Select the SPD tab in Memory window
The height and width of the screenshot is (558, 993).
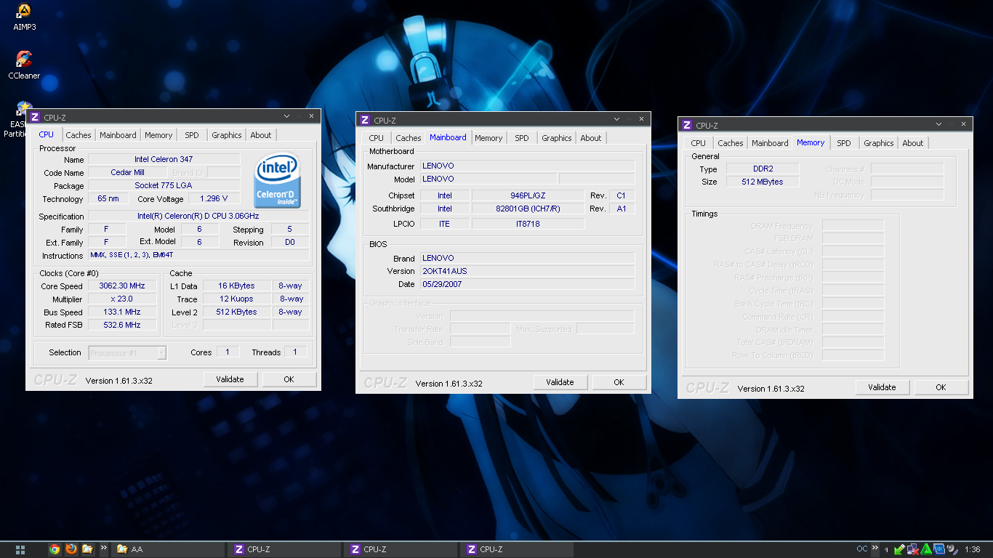[843, 143]
